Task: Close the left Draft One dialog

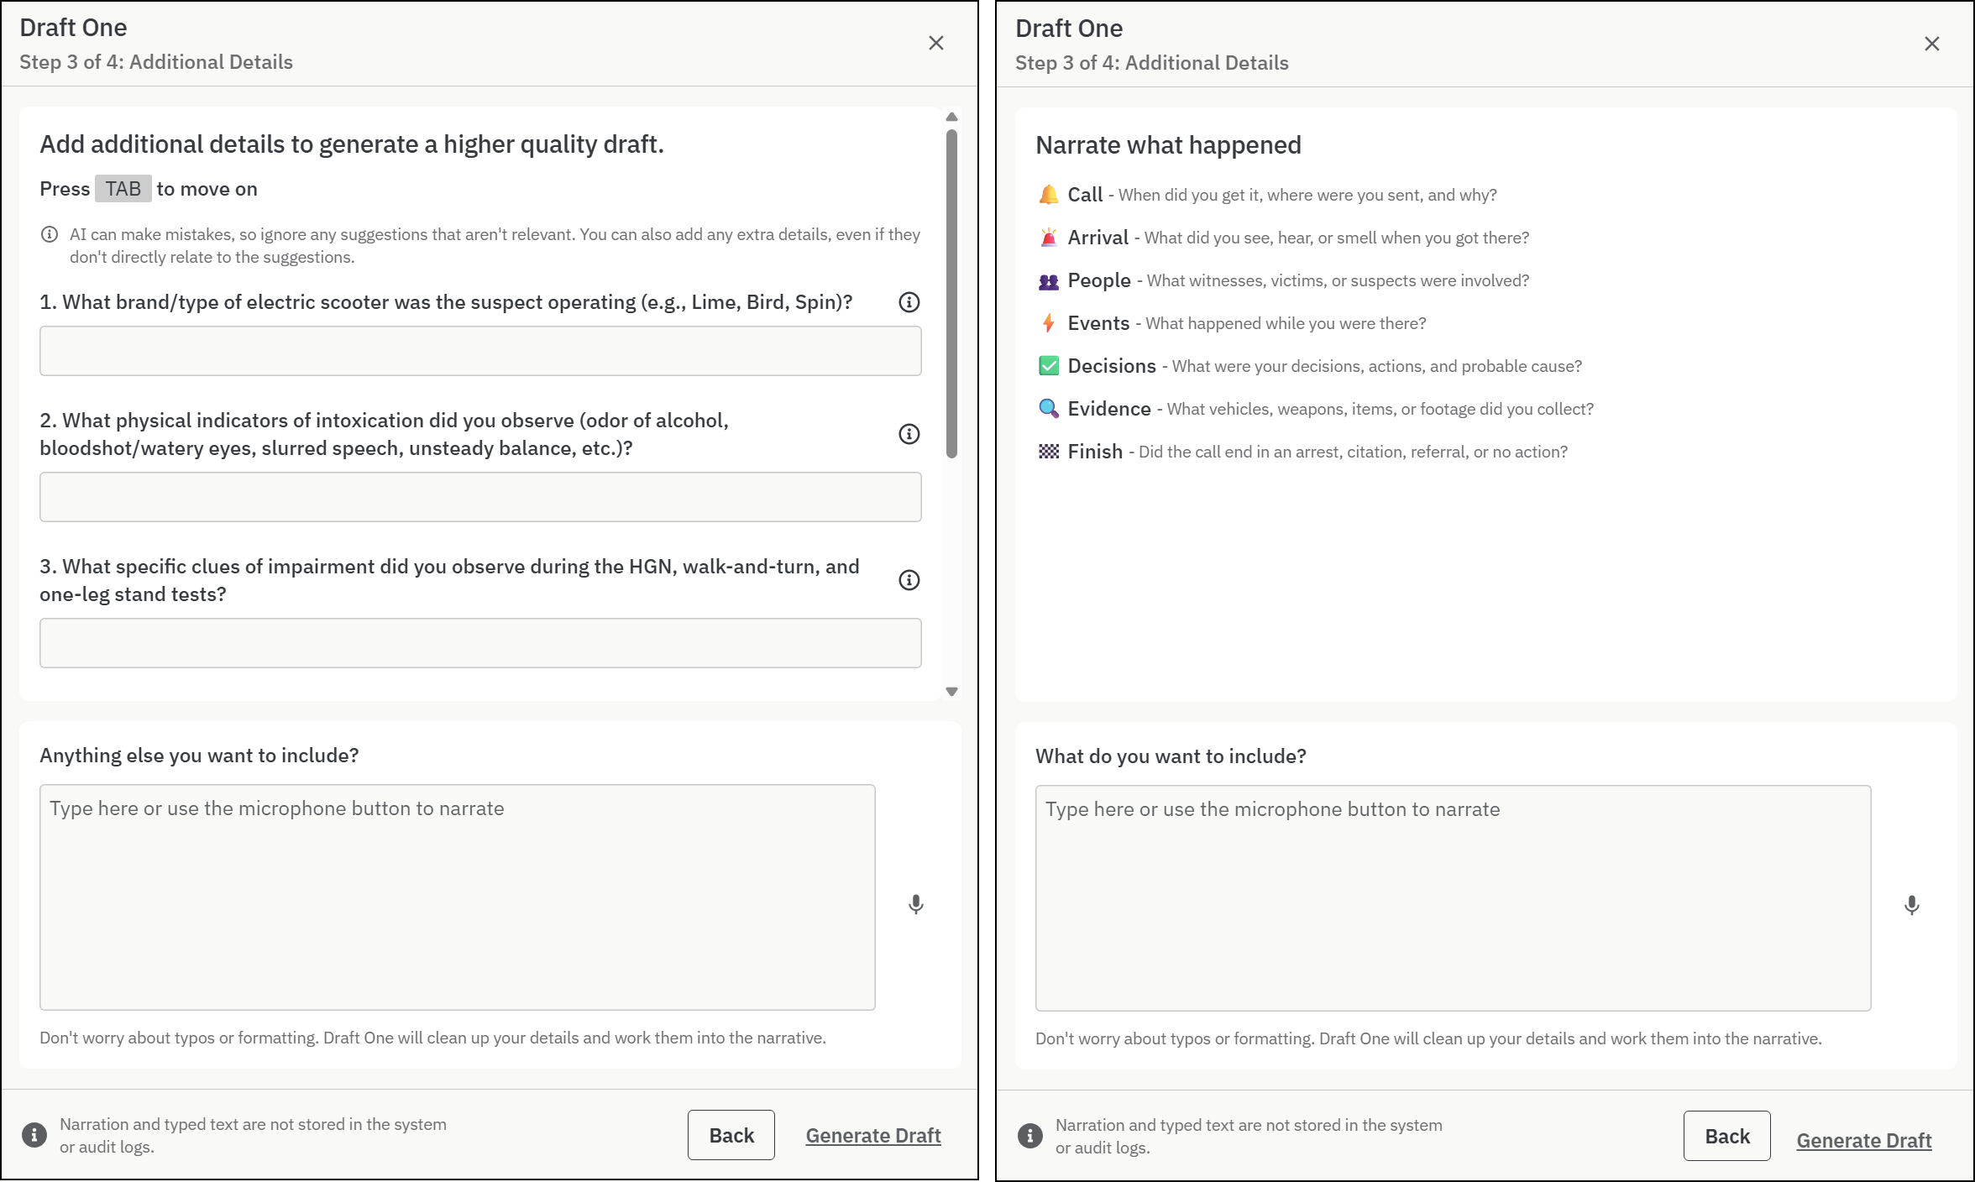Action: 935,43
